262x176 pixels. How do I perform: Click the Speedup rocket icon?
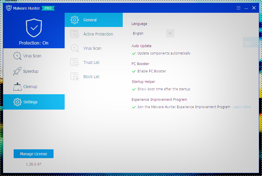pos(17,71)
